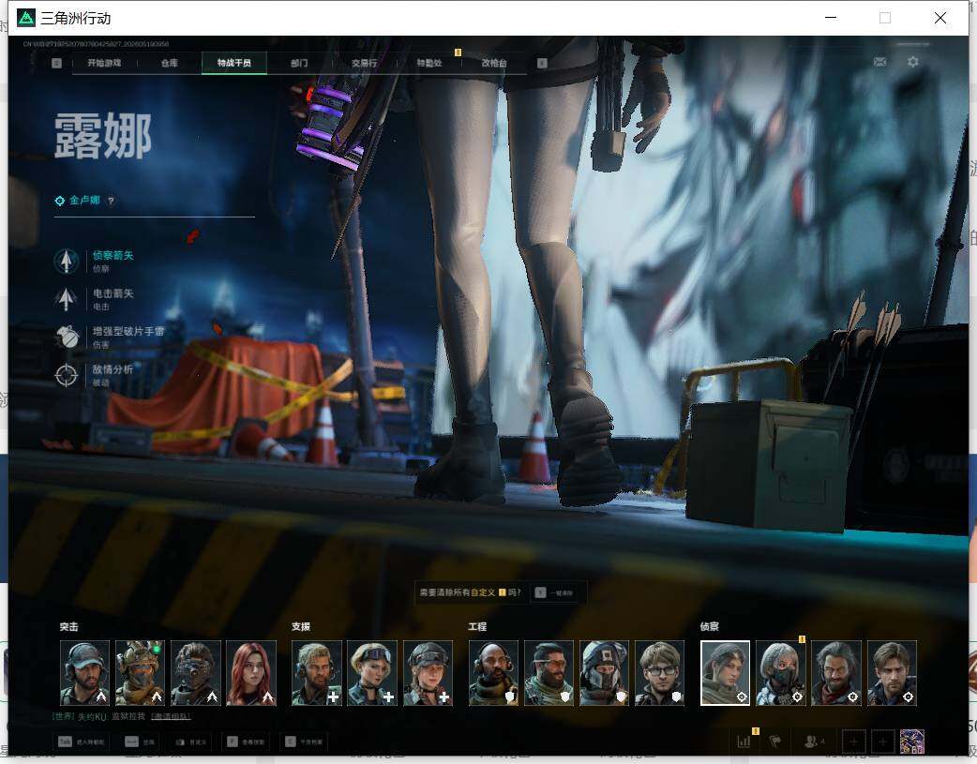Screen dimensions: 977x764
Task: Open the flag icon in bottom bar
Action: (775, 742)
